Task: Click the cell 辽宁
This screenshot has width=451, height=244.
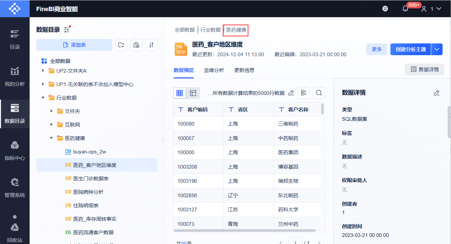Action: point(249,195)
